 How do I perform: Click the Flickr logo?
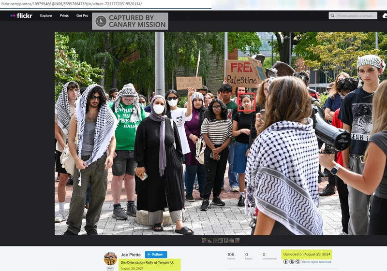pyautogui.click(x=21, y=15)
